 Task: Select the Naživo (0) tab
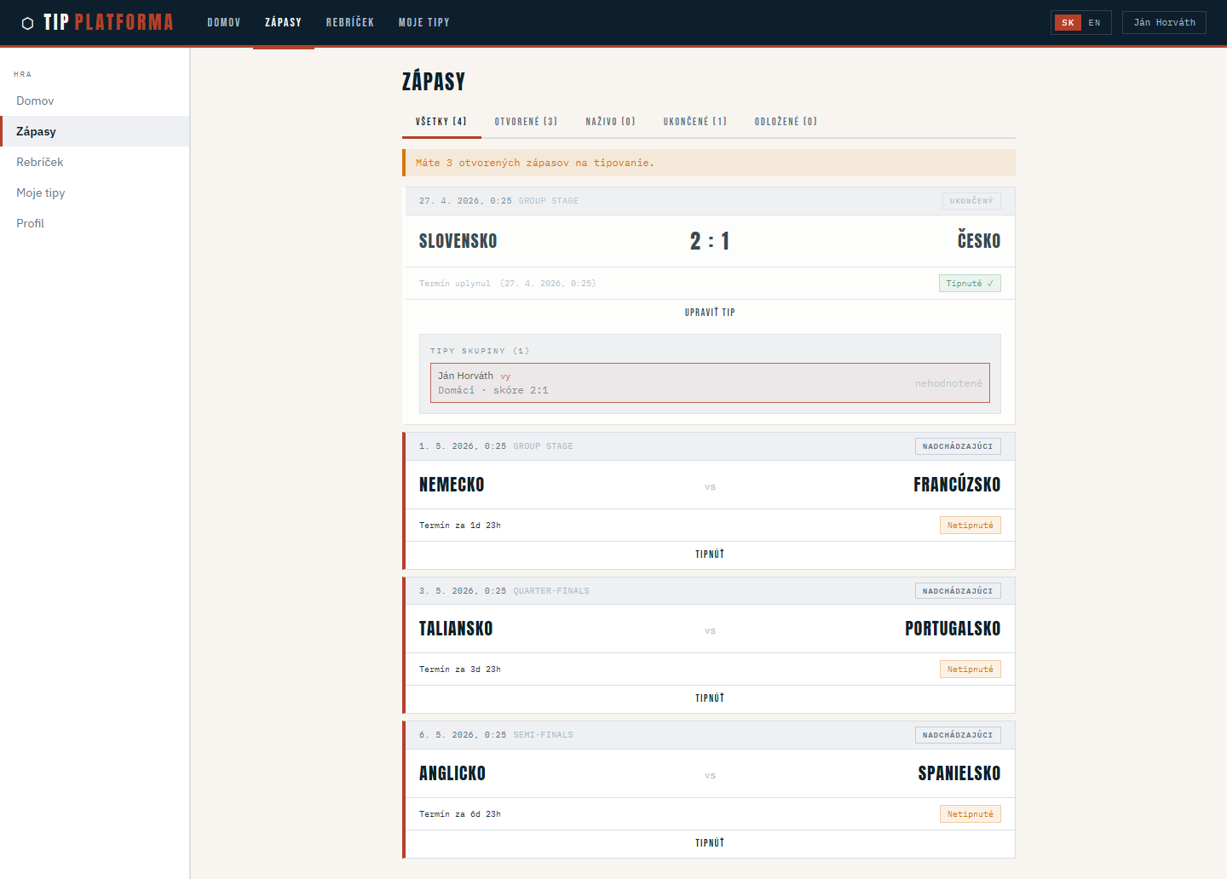pos(610,122)
